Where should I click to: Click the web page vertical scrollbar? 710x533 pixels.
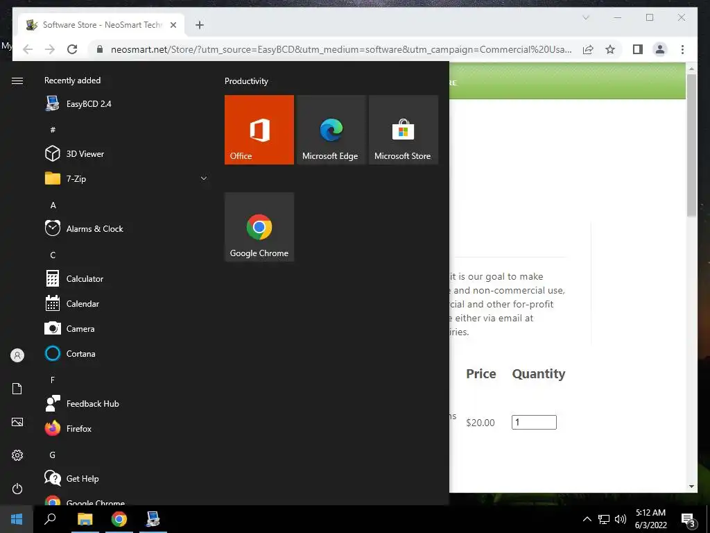[691, 145]
